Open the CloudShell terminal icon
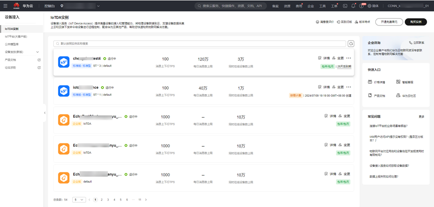Screen dimensions: 434x207 (345, 6)
